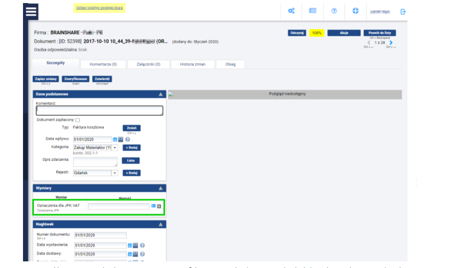Click the Zmień type button
Screen dimensions: 456x268
point(131,128)
